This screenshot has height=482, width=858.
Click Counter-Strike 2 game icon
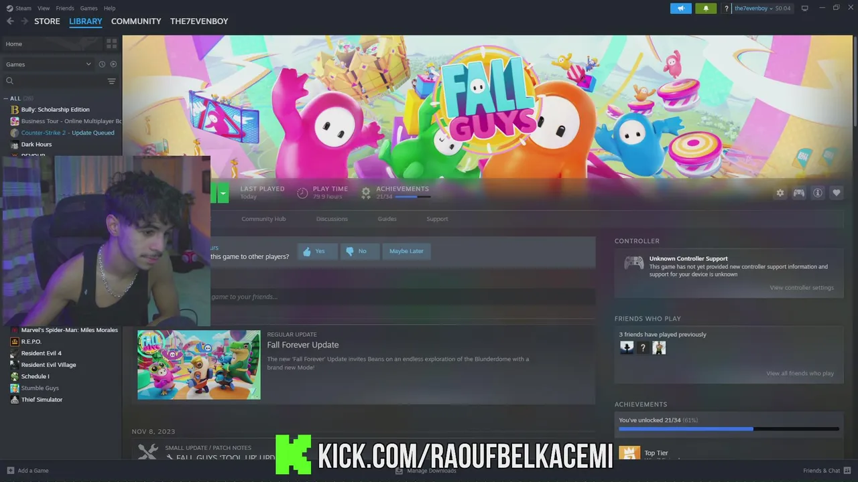tap(15, 133)
